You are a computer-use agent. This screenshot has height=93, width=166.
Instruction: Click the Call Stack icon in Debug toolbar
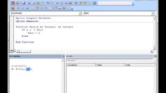tap(68, 8)
